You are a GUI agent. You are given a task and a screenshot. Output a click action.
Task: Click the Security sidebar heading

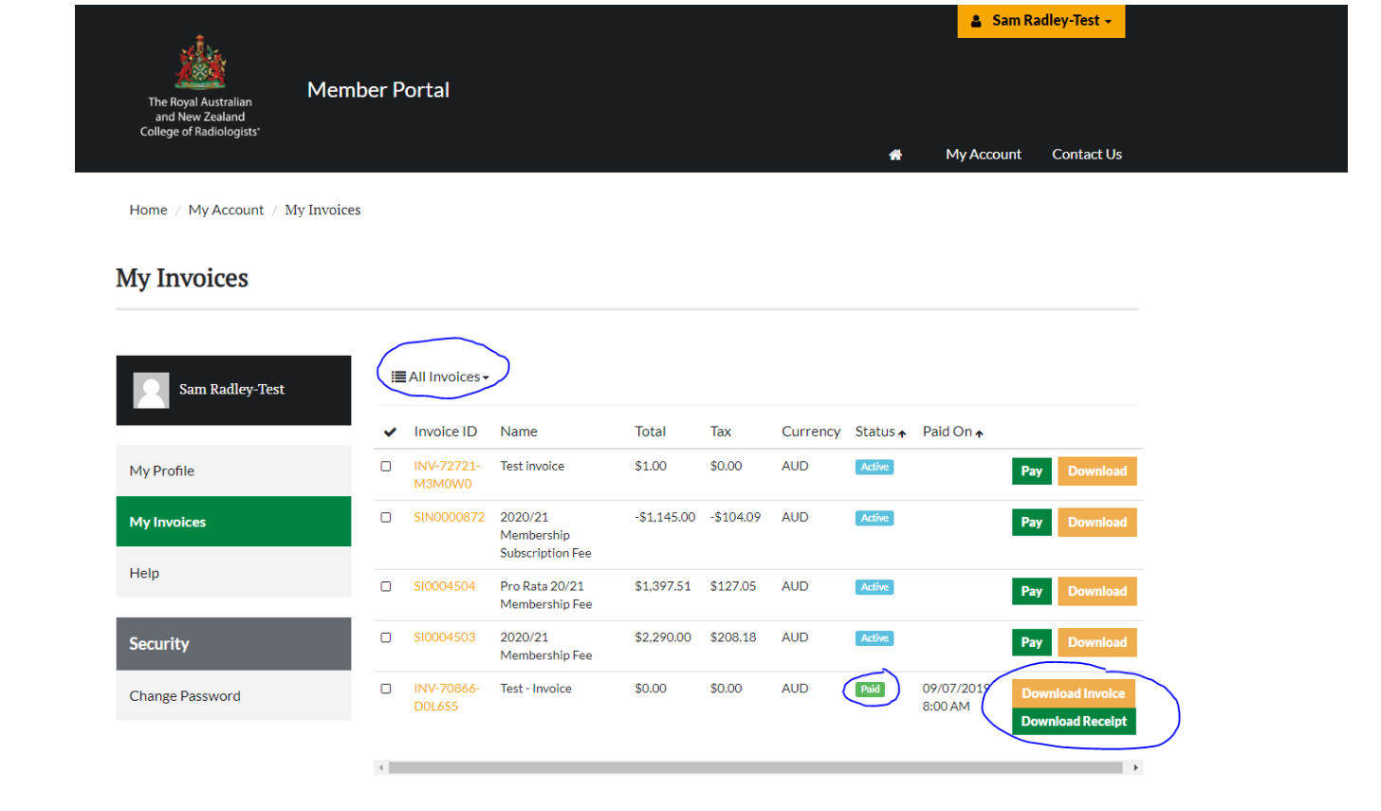(x=233, y=644)
